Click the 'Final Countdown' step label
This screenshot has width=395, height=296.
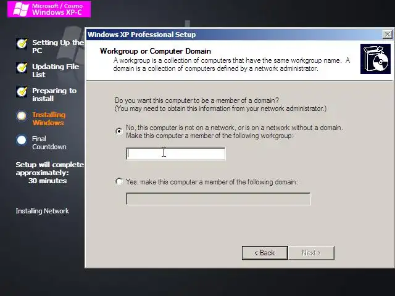[x=49, y=142]
